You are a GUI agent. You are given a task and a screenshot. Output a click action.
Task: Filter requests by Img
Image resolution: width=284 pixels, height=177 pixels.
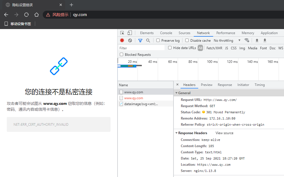[242, 48]
